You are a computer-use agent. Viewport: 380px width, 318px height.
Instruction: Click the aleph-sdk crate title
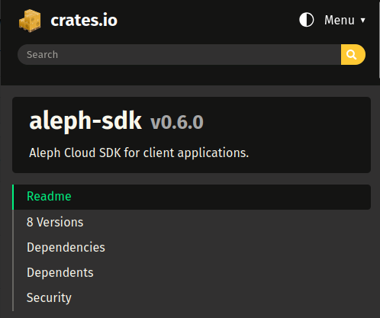[x=85, y=121]
